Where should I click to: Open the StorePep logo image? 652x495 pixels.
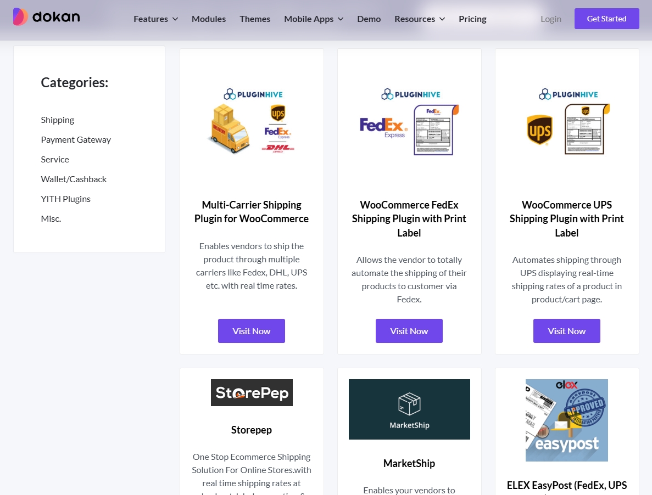[252, 392]
